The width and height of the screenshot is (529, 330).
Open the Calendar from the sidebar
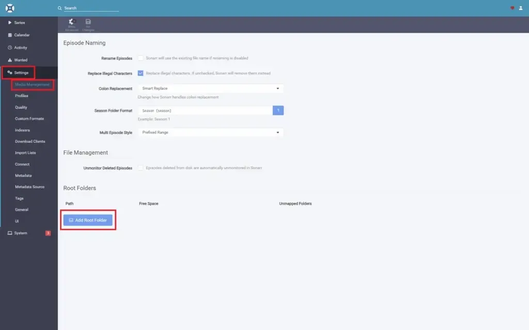22,35
